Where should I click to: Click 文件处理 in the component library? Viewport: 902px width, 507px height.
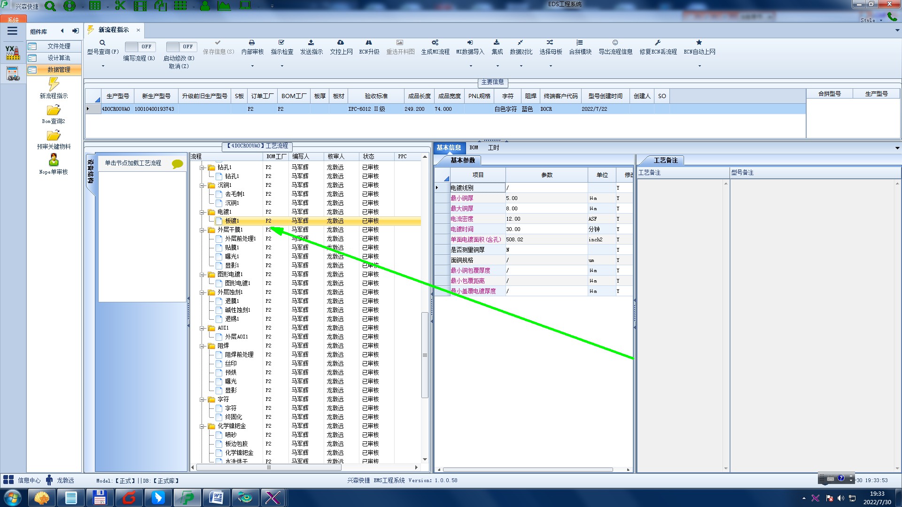[59, 46]
